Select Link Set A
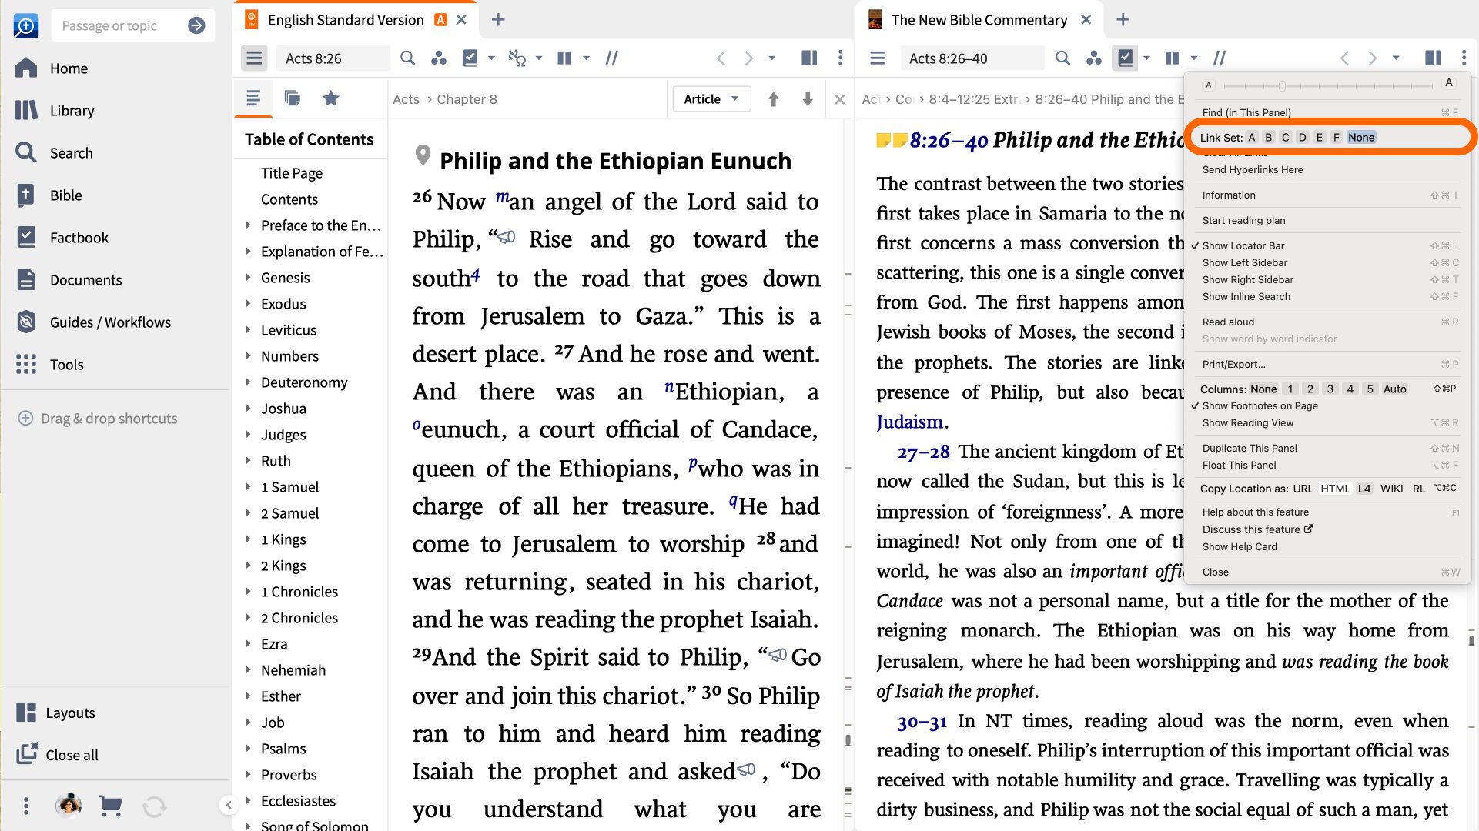This screenshot has width=1479, height=831. point(1252,138)
